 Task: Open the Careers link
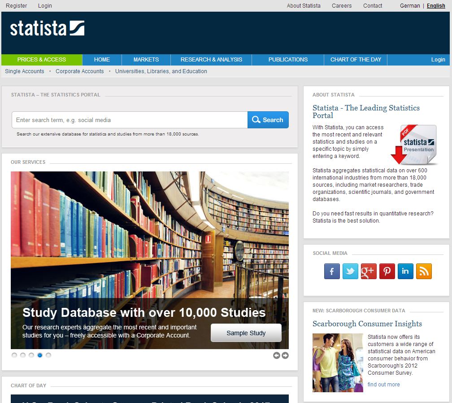[x=342, y=6]
